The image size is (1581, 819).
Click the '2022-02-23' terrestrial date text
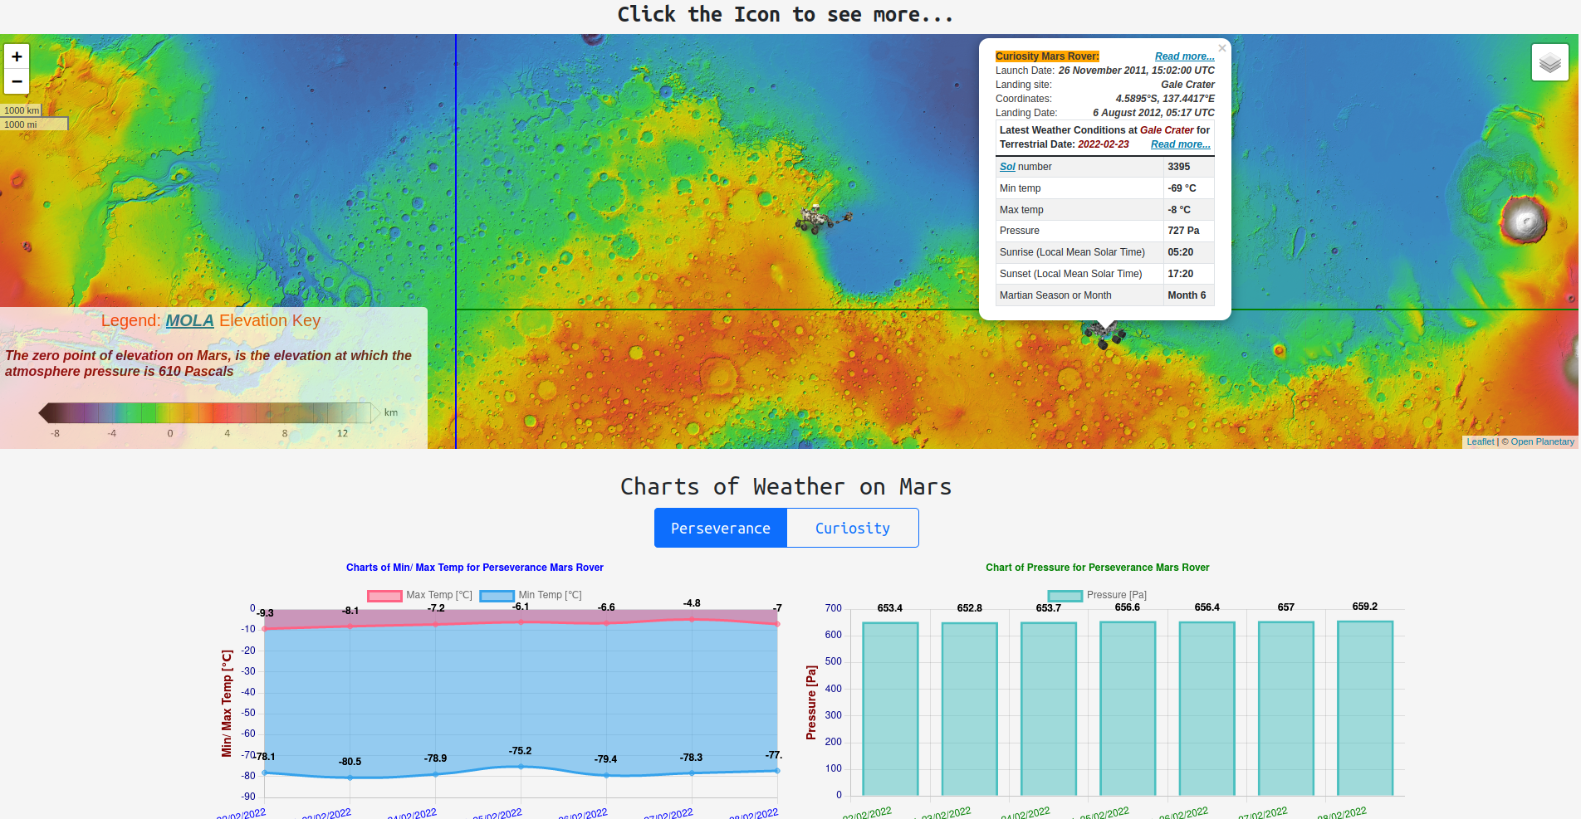(1103, 144)
